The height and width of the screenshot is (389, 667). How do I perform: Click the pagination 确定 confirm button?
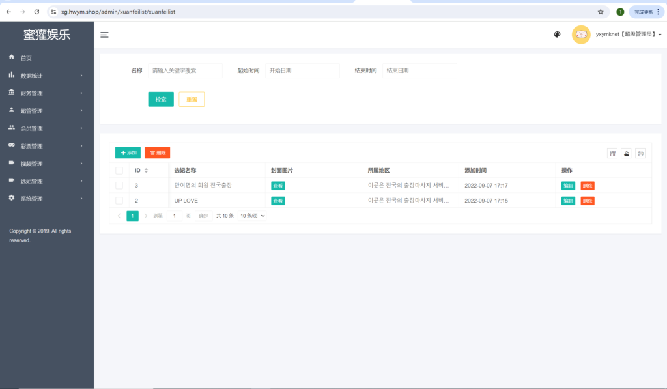coord(204,216)
